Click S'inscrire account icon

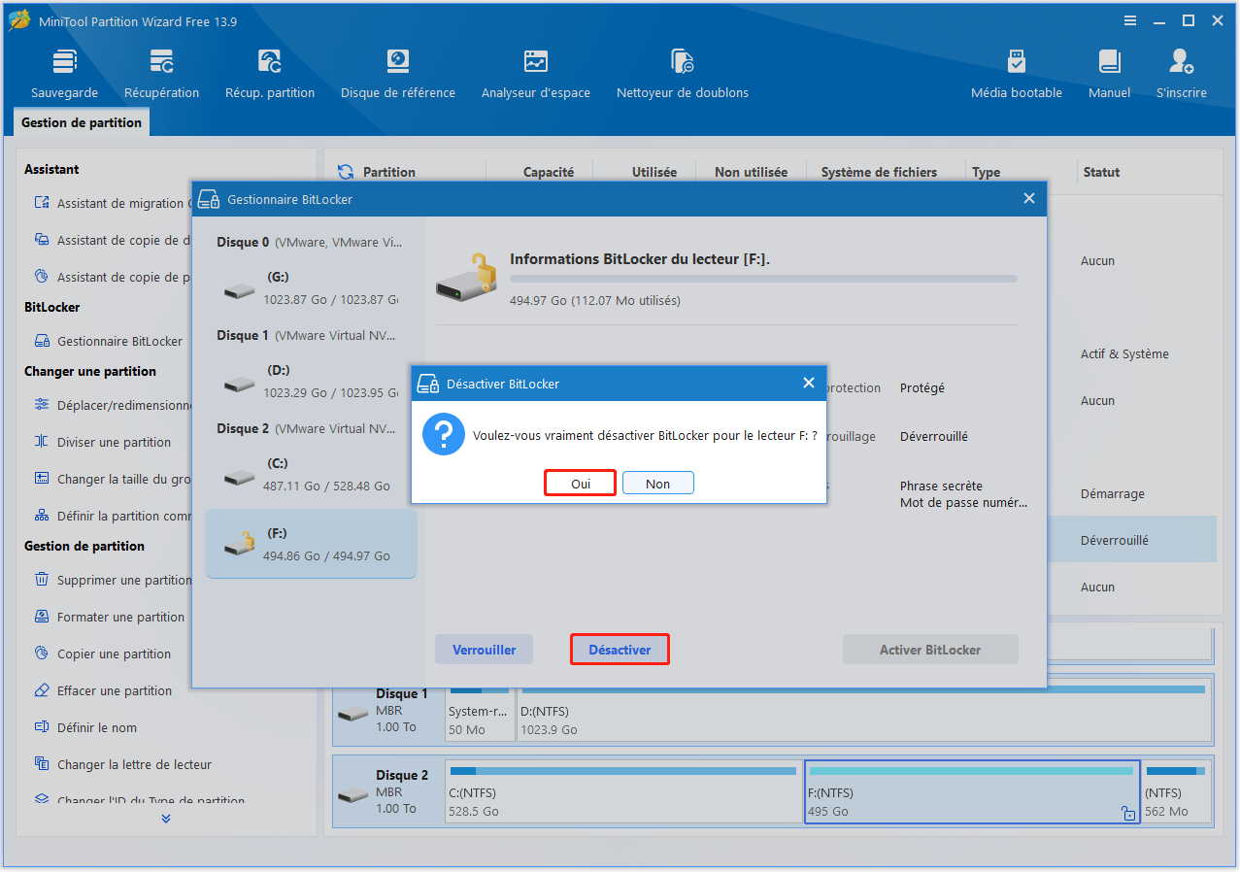1182,75
